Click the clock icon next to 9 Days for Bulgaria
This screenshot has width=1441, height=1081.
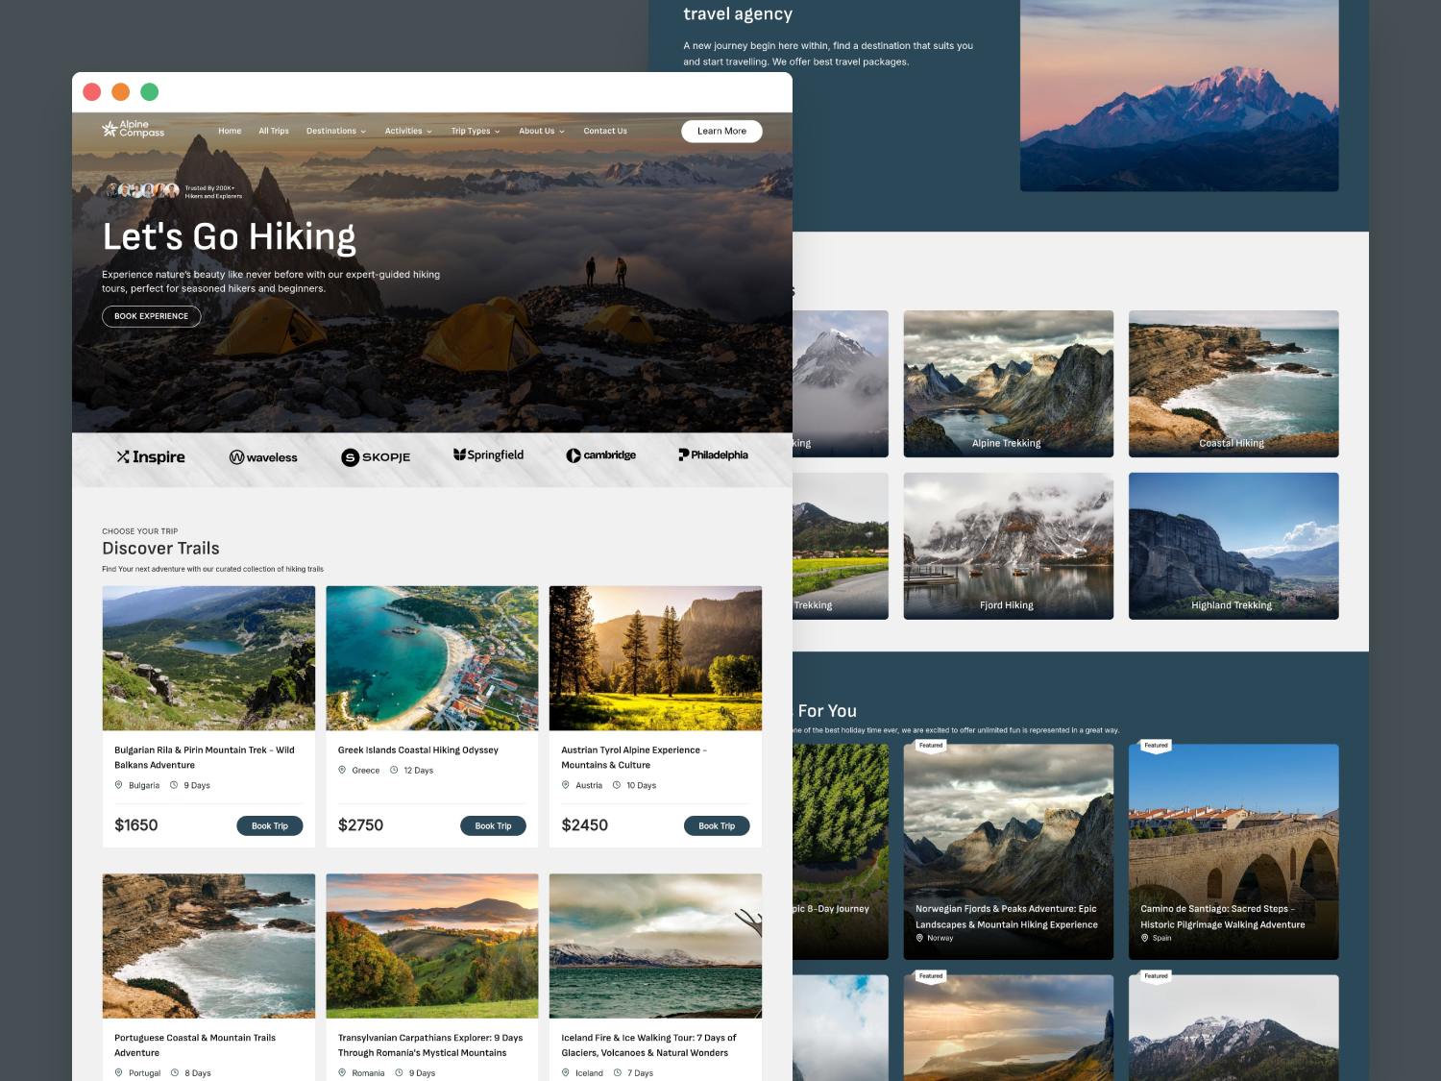[x=174, y=785]
